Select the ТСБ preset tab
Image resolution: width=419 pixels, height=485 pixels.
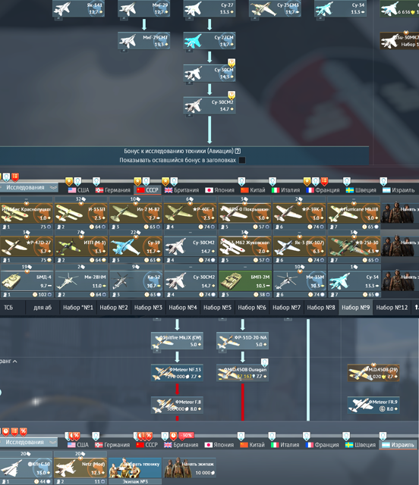coord(8,308)
